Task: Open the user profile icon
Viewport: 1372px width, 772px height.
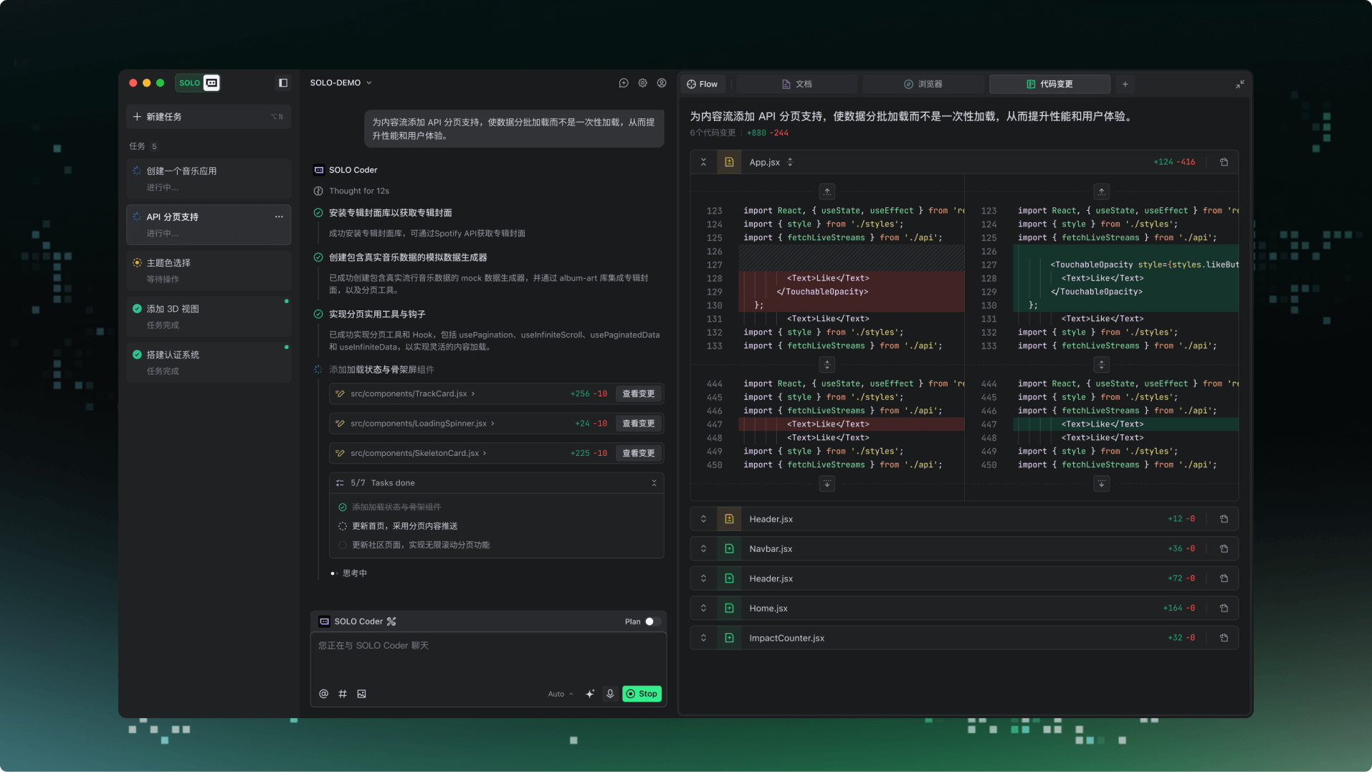Action: (x=662, y=83)
